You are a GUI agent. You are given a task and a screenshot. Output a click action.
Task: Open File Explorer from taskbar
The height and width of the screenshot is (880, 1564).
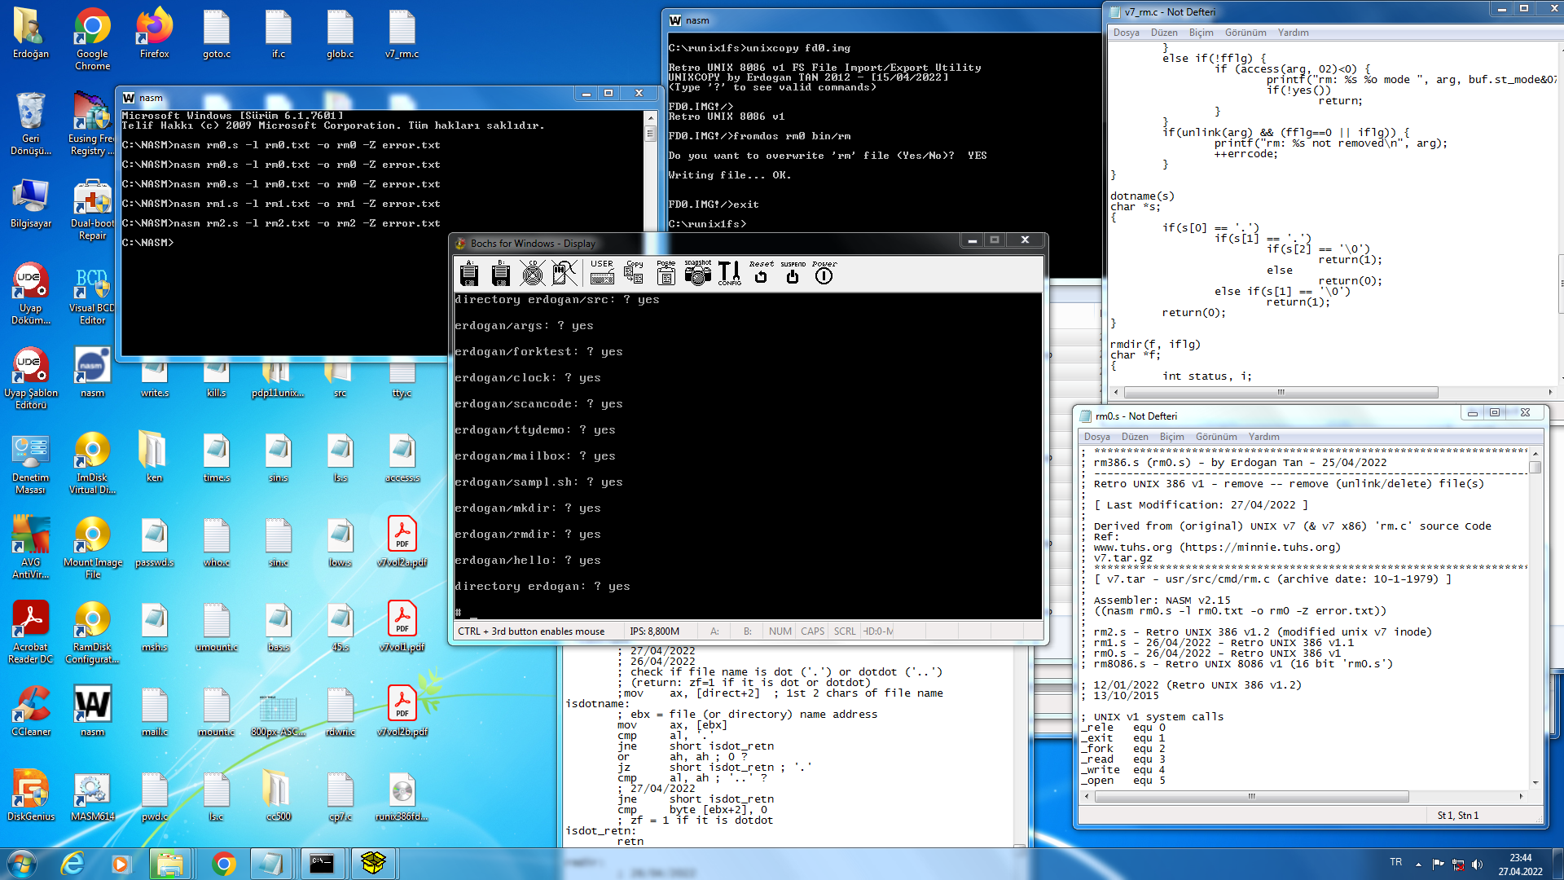169,864
